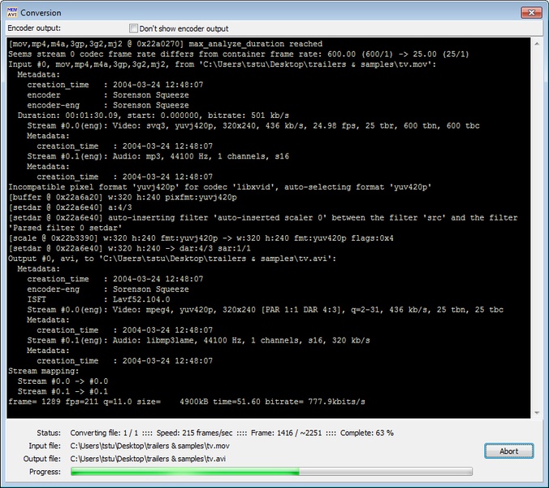This screenshot has width=549, height=488.
Task: Click the Abort button
Action: click(x=508, y=451)
